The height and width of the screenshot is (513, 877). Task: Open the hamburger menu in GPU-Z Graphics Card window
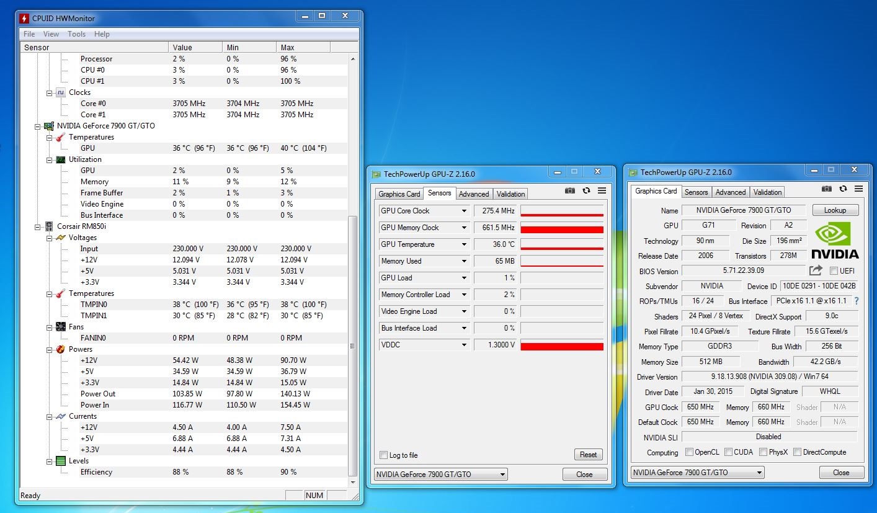[x=858, y=189]
